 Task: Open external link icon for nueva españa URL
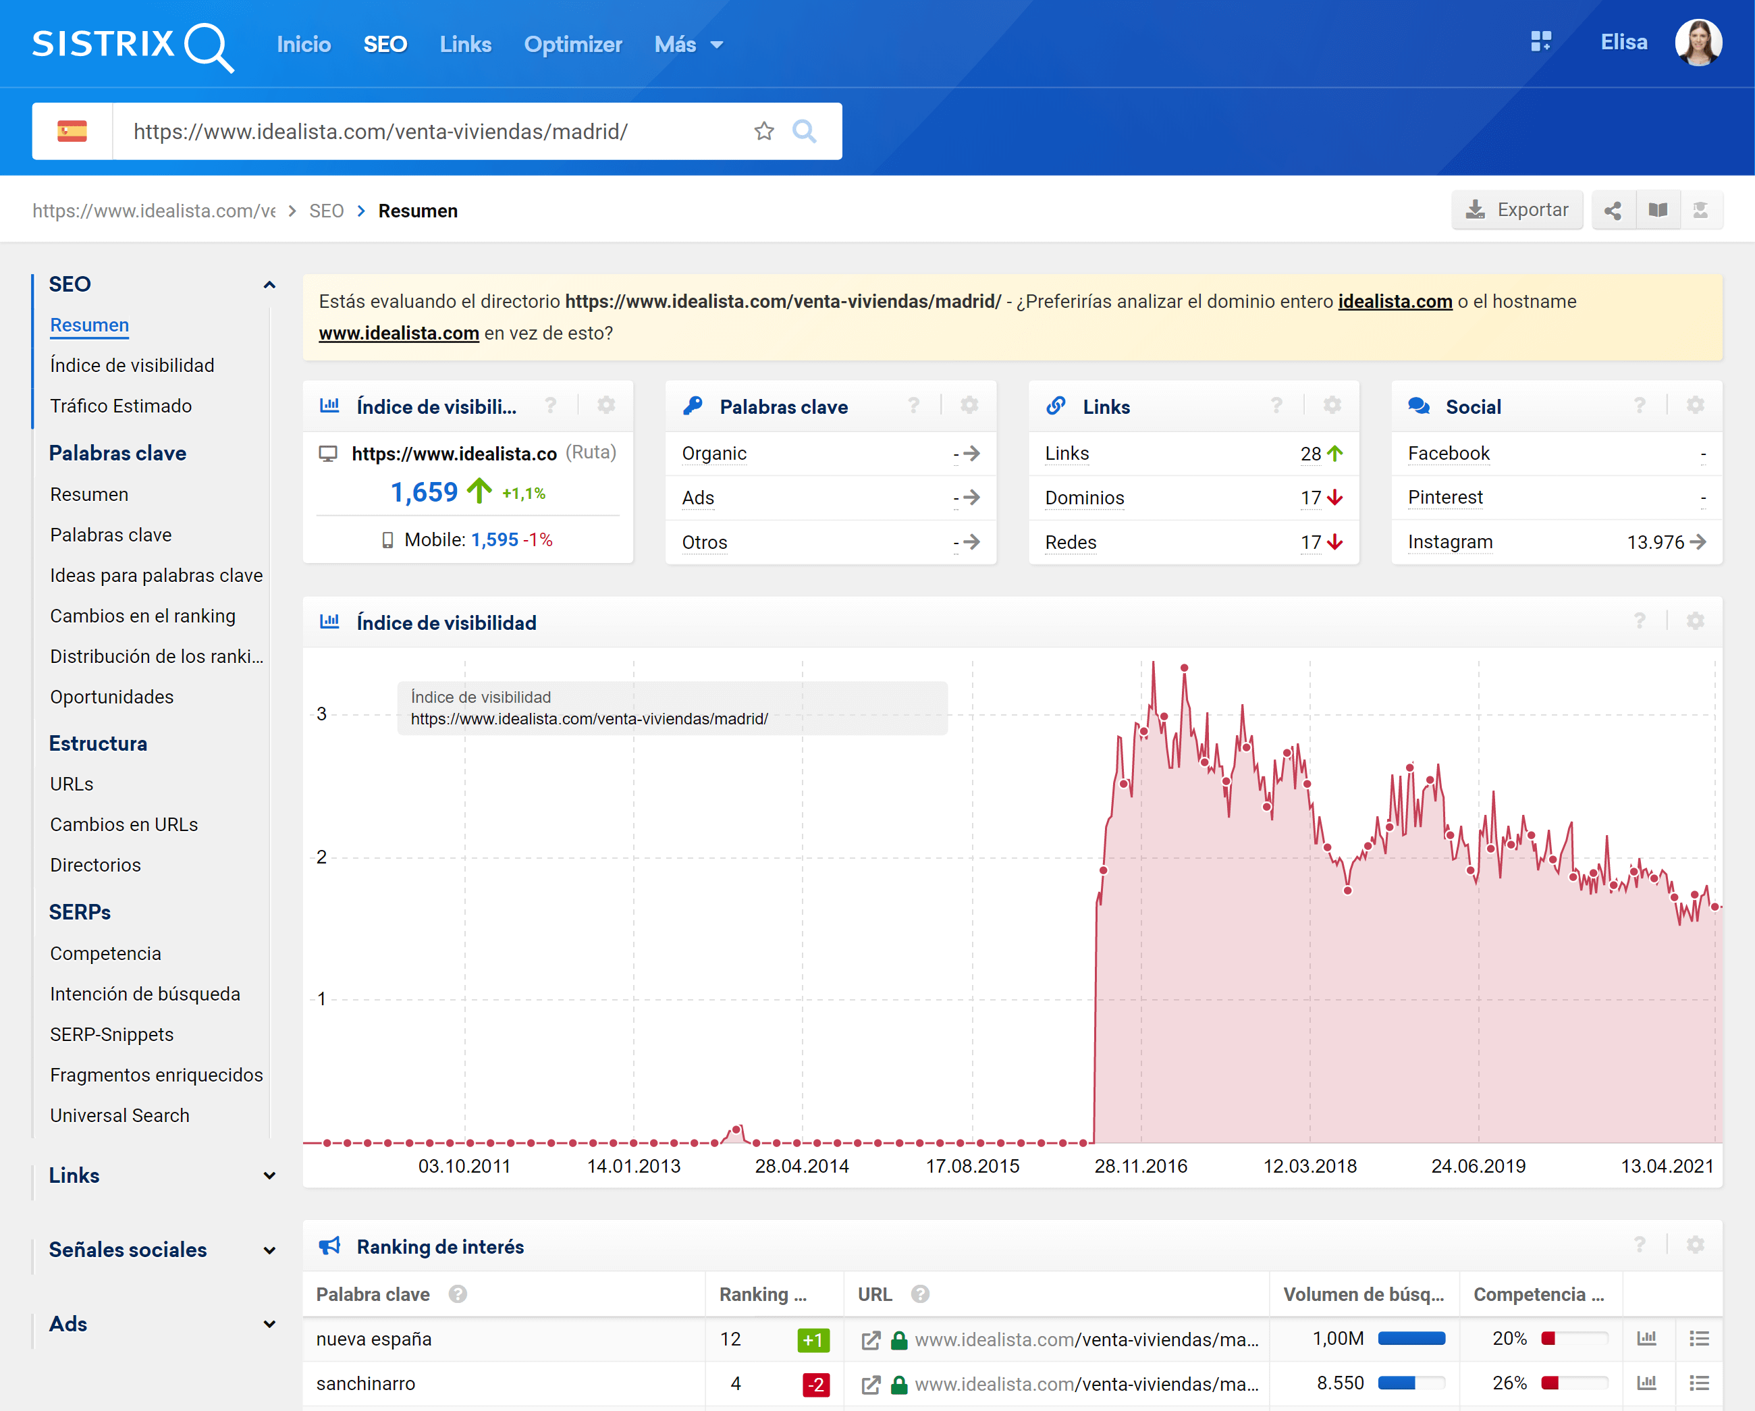871,1340
